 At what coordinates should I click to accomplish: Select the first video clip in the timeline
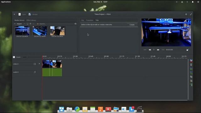point(46,64)
